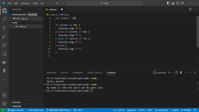Viewport: 199px width, 112px height.
Task: Open the Manage gear settings
Action: 4,104
